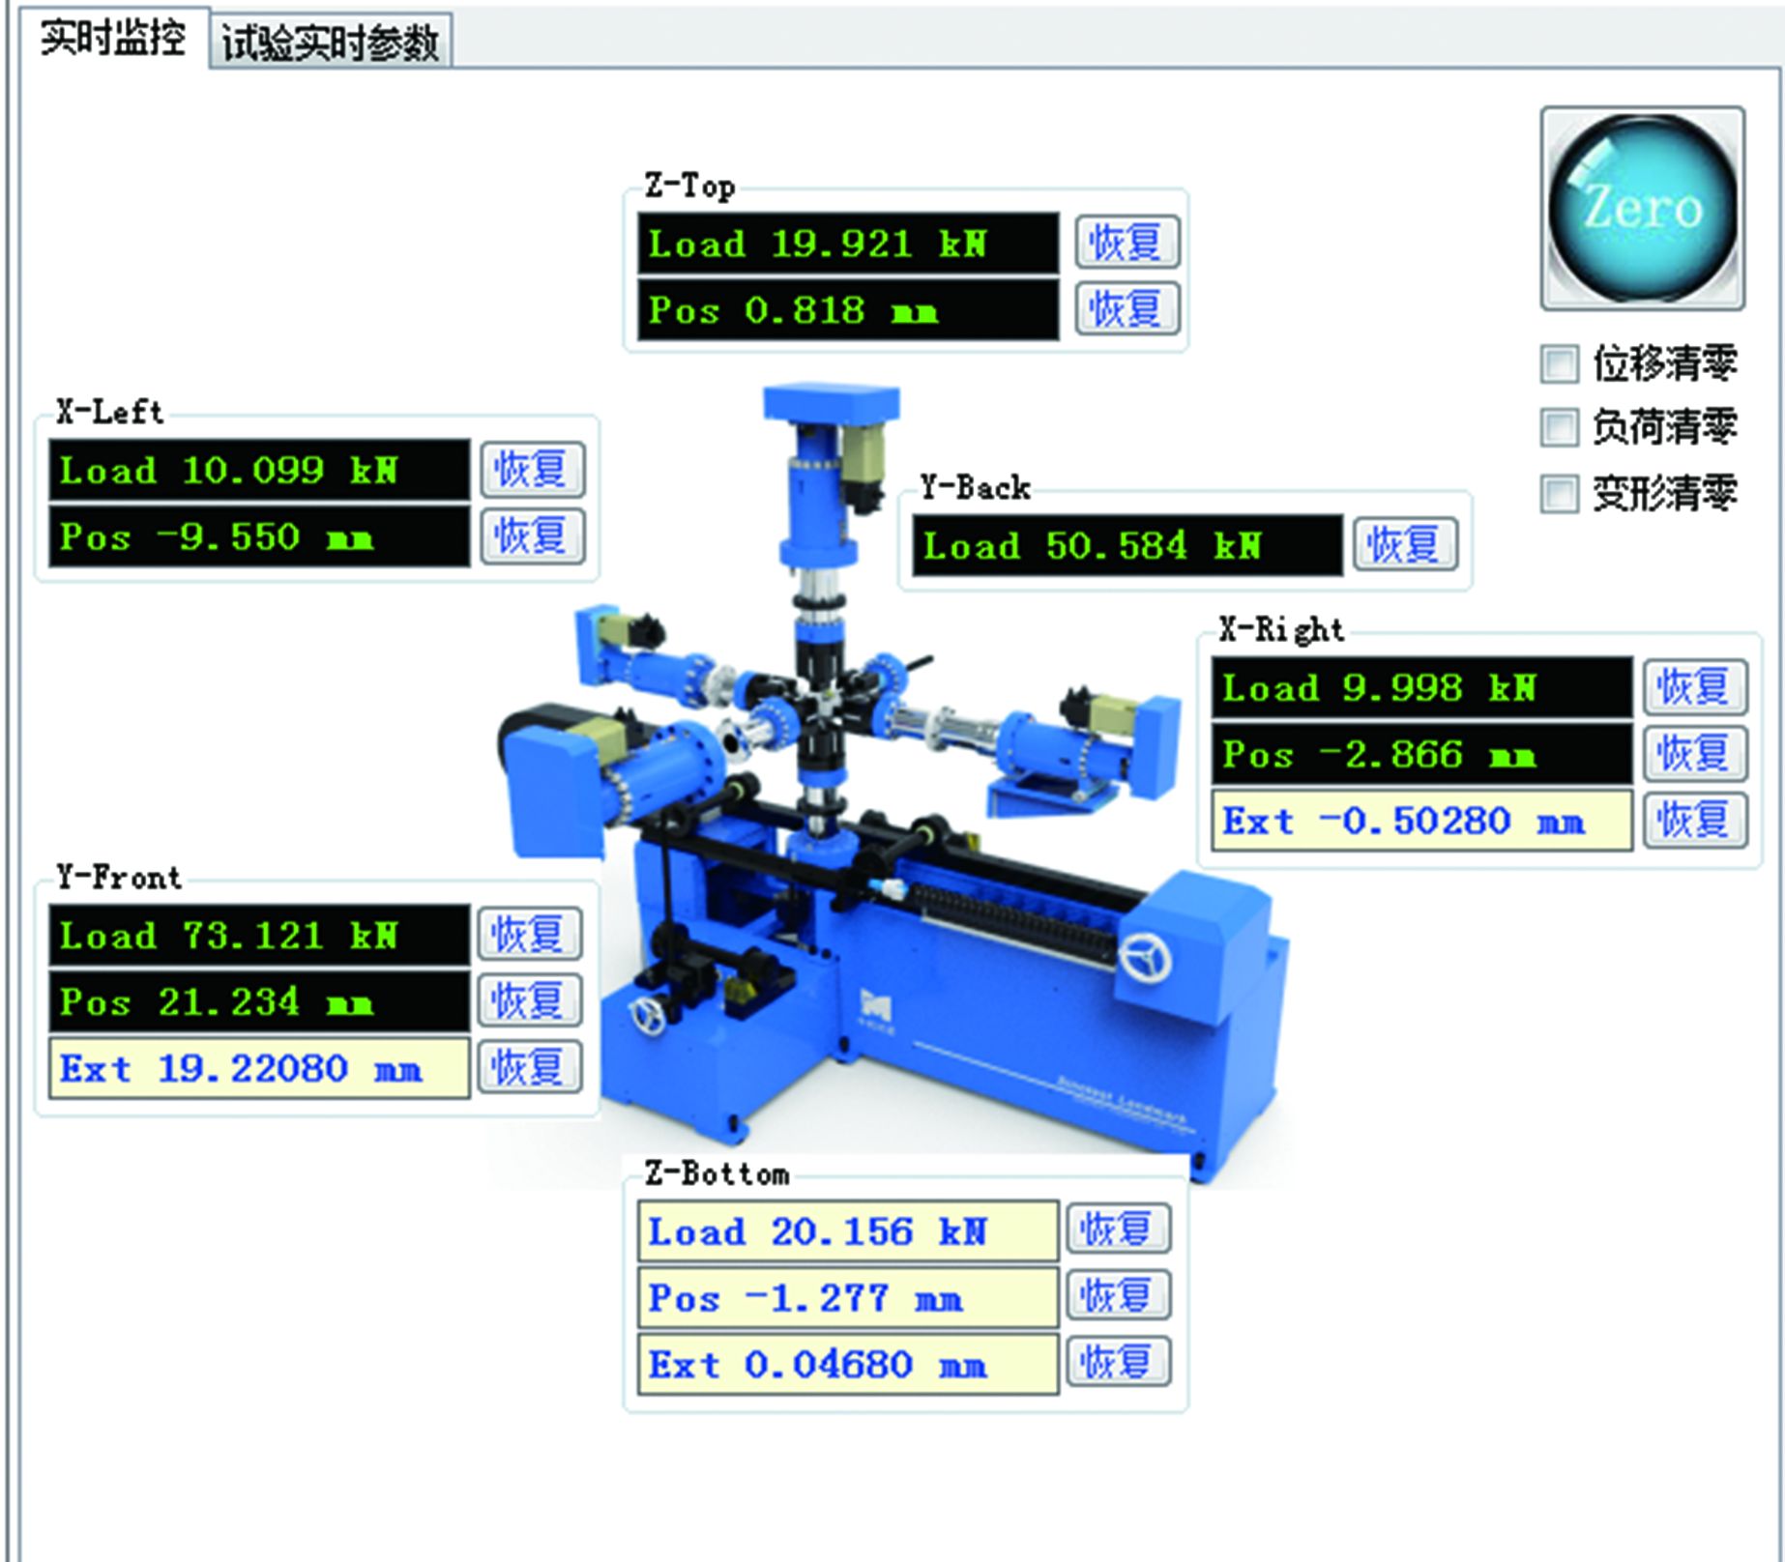Click 恢复 beside Z-Bottom Pos -1.277
The height and width of the screenshot is (1562, 1785).
click(x=1119, y=1295)
